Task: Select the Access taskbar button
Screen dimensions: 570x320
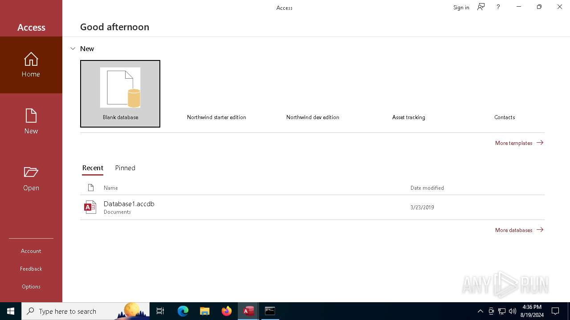Action: pos(248,311)
